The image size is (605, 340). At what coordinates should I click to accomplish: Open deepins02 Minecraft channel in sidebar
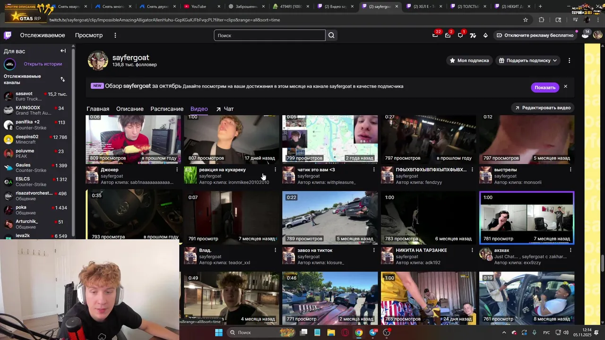pos(35,139)
